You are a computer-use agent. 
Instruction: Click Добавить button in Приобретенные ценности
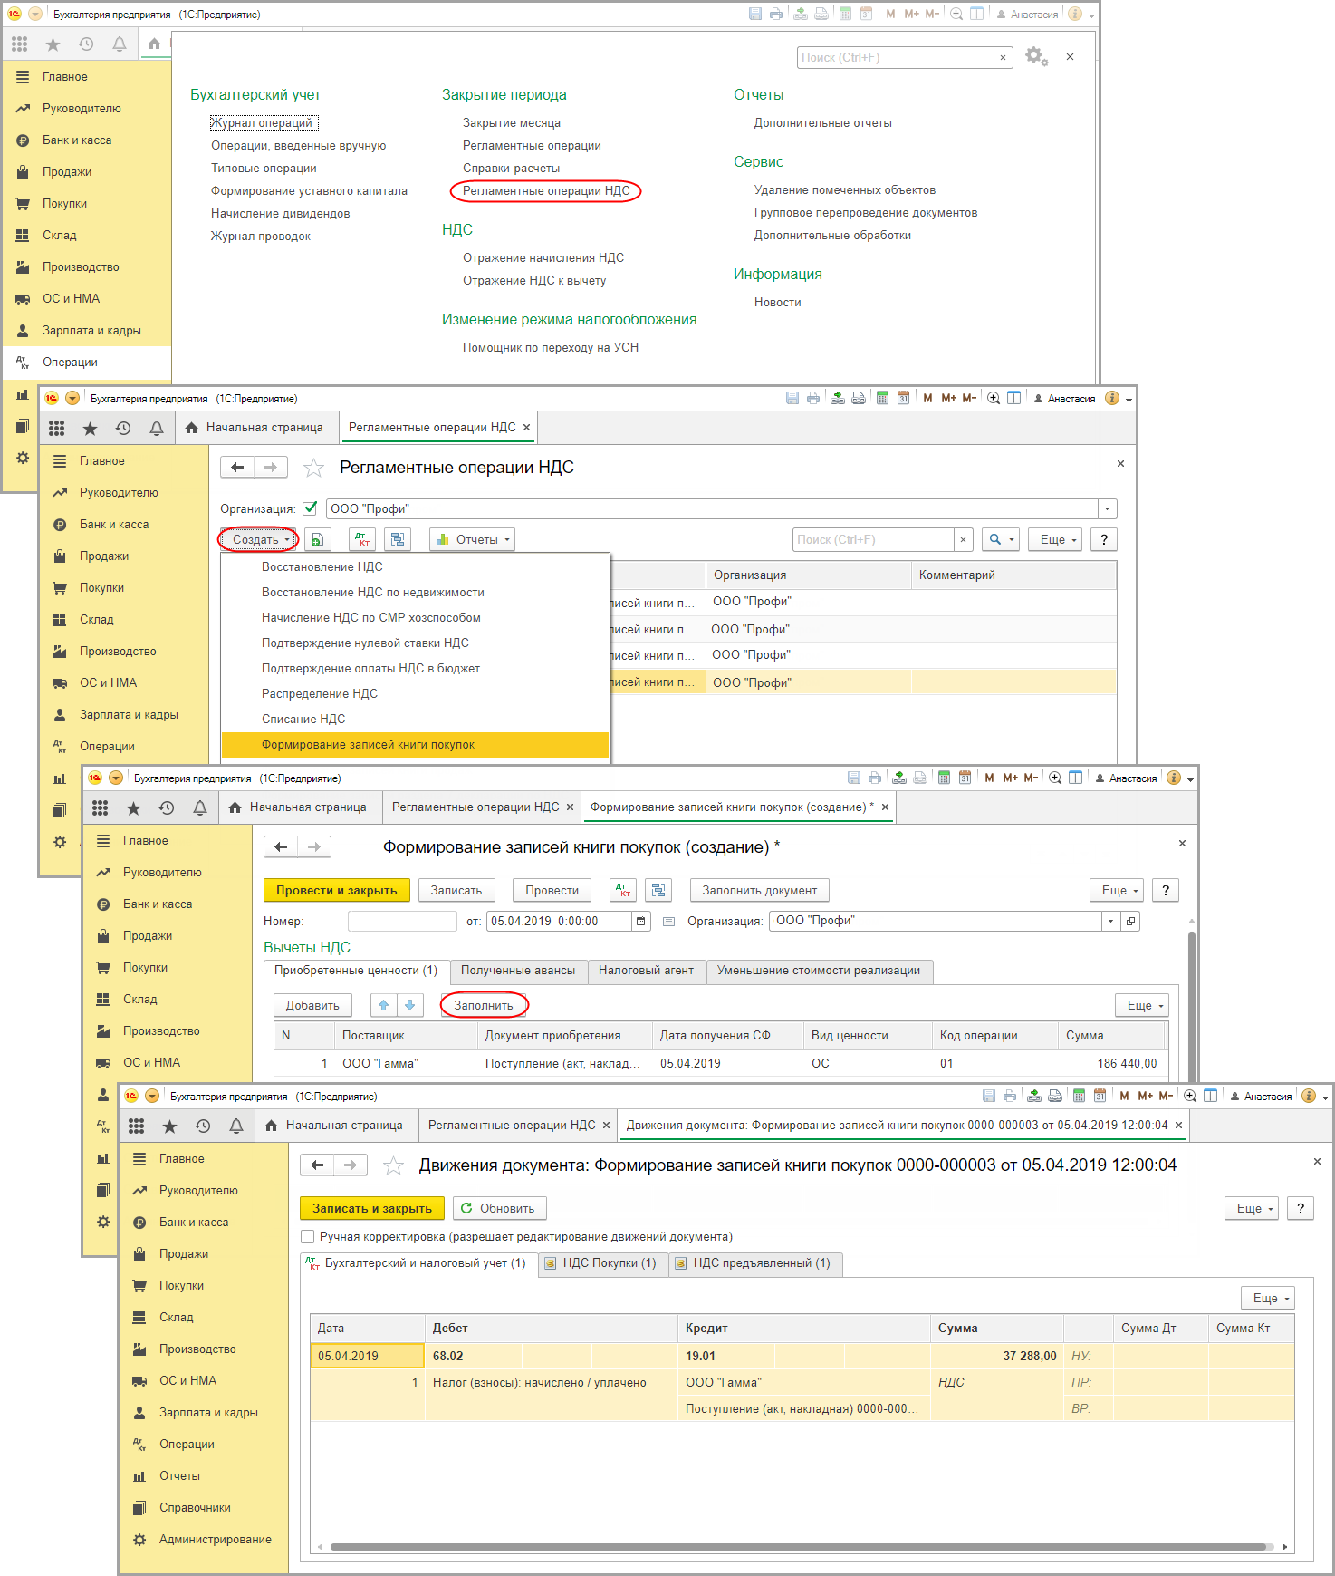pos(312,1005)
